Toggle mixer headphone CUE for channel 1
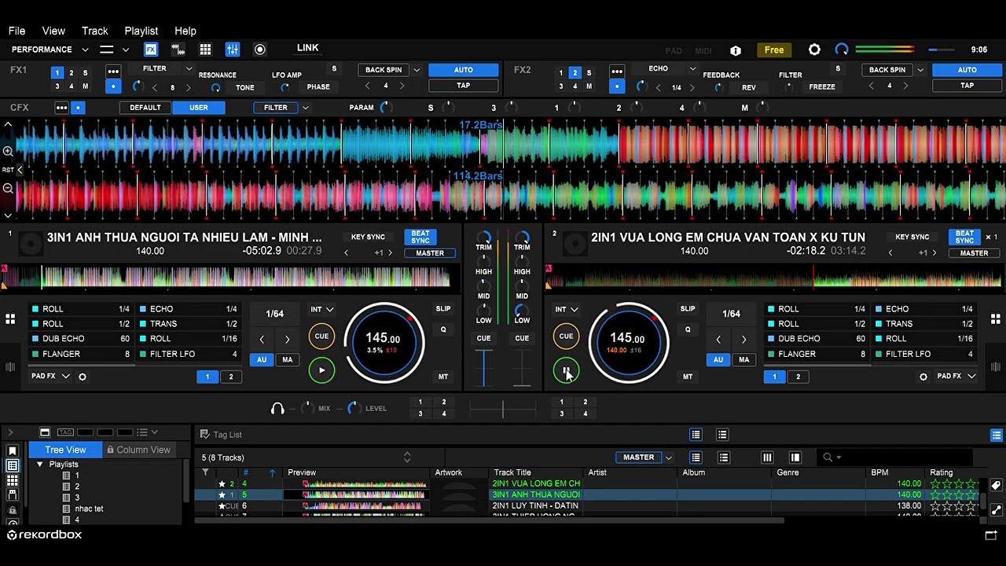 point(483,338)
